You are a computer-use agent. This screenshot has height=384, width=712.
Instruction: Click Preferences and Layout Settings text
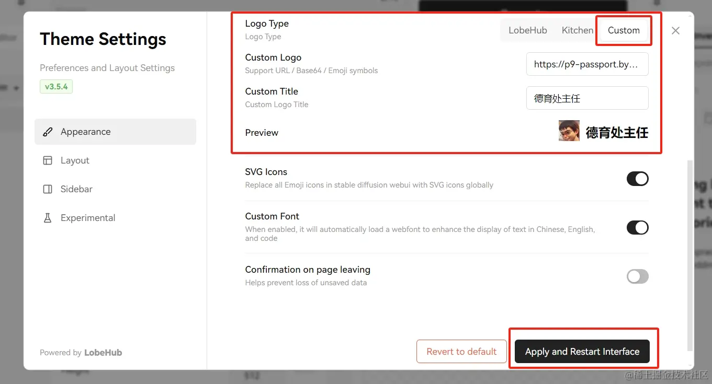click(107, 68)
